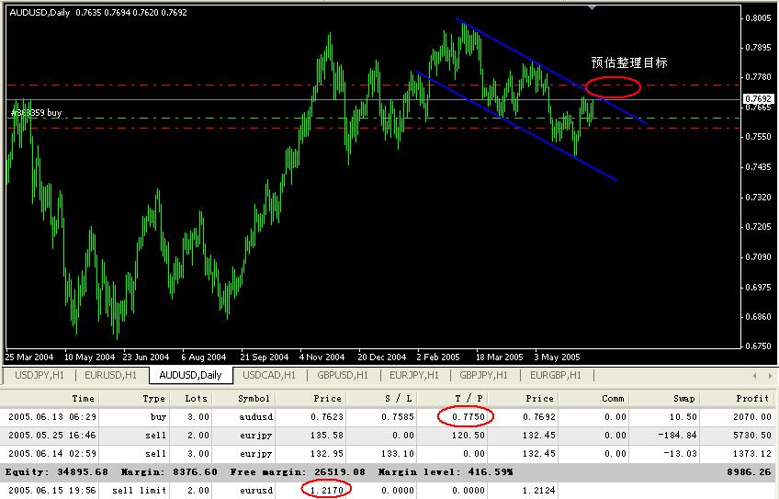The image size is (779, 499).
Task: Select eurjpy sell order opened 2005.05.25
Action: (388, 436)
